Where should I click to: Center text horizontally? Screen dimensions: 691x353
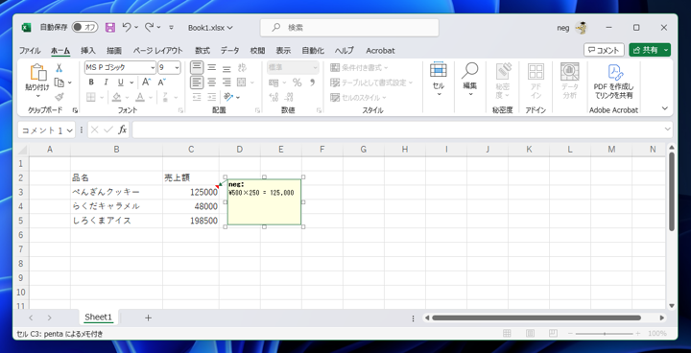coord(212,82)
